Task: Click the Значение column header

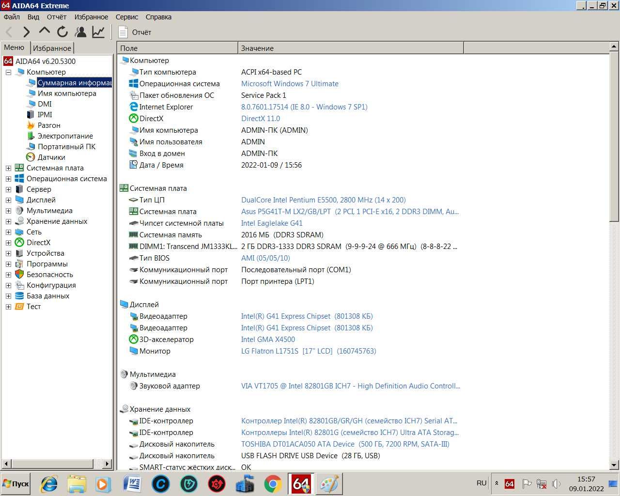Action: 351,48
